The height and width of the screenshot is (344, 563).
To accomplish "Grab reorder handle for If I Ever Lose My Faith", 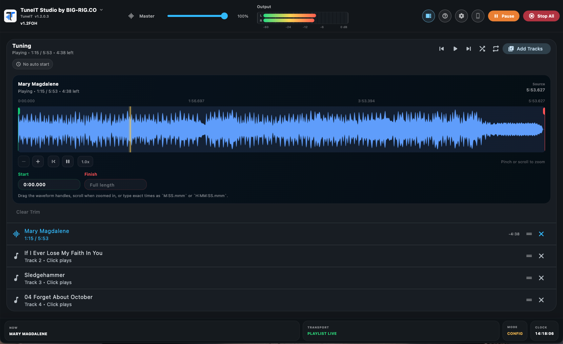I will pyautogui.click(x=529, y=256).
